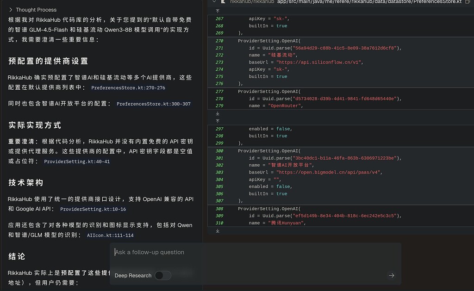
Task: Open the rikkahub/rikkahub repository link
Action: click(252, 2)
